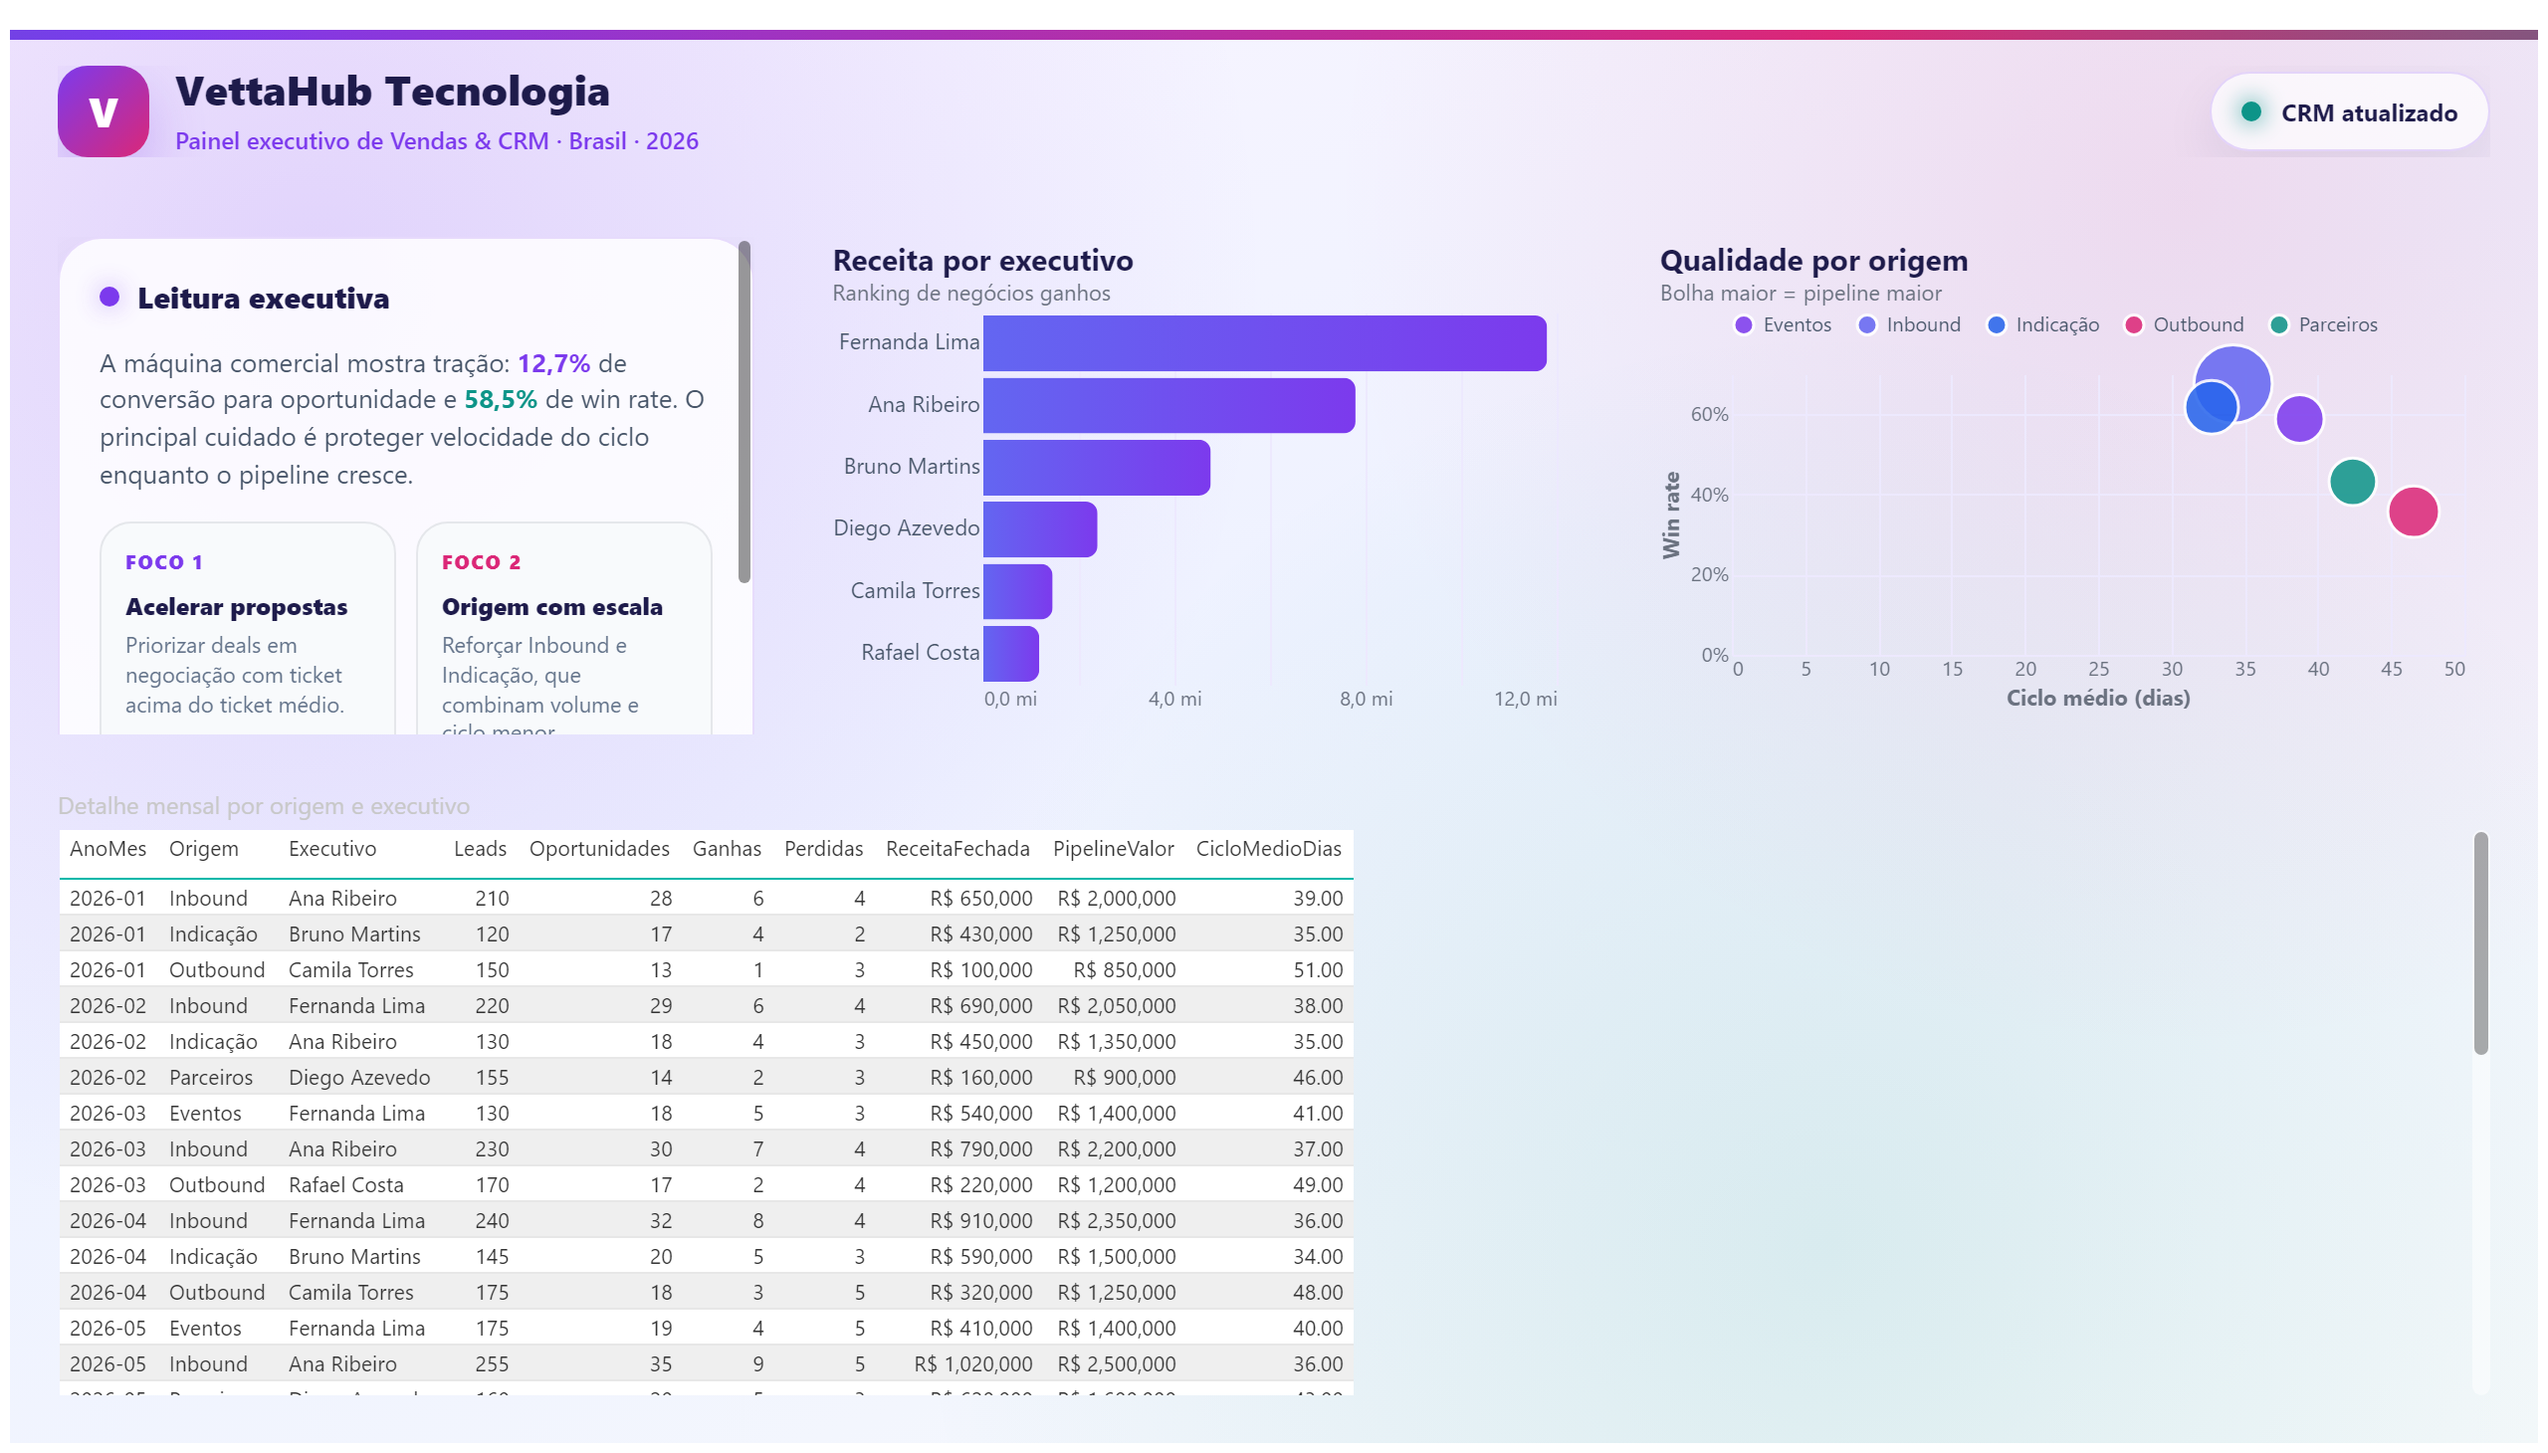The image size is (2548, 1453).
Task: Click the VettaHub V logo icon
Action: [103, 111]
